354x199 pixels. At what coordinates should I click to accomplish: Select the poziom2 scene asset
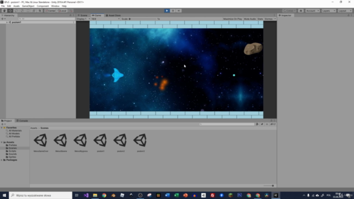121,143
